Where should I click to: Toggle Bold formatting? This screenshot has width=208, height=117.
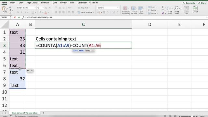[x=18, y=12]
